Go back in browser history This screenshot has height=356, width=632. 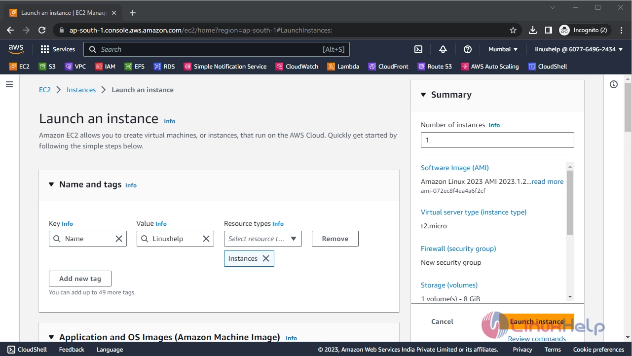coord(10,30)
